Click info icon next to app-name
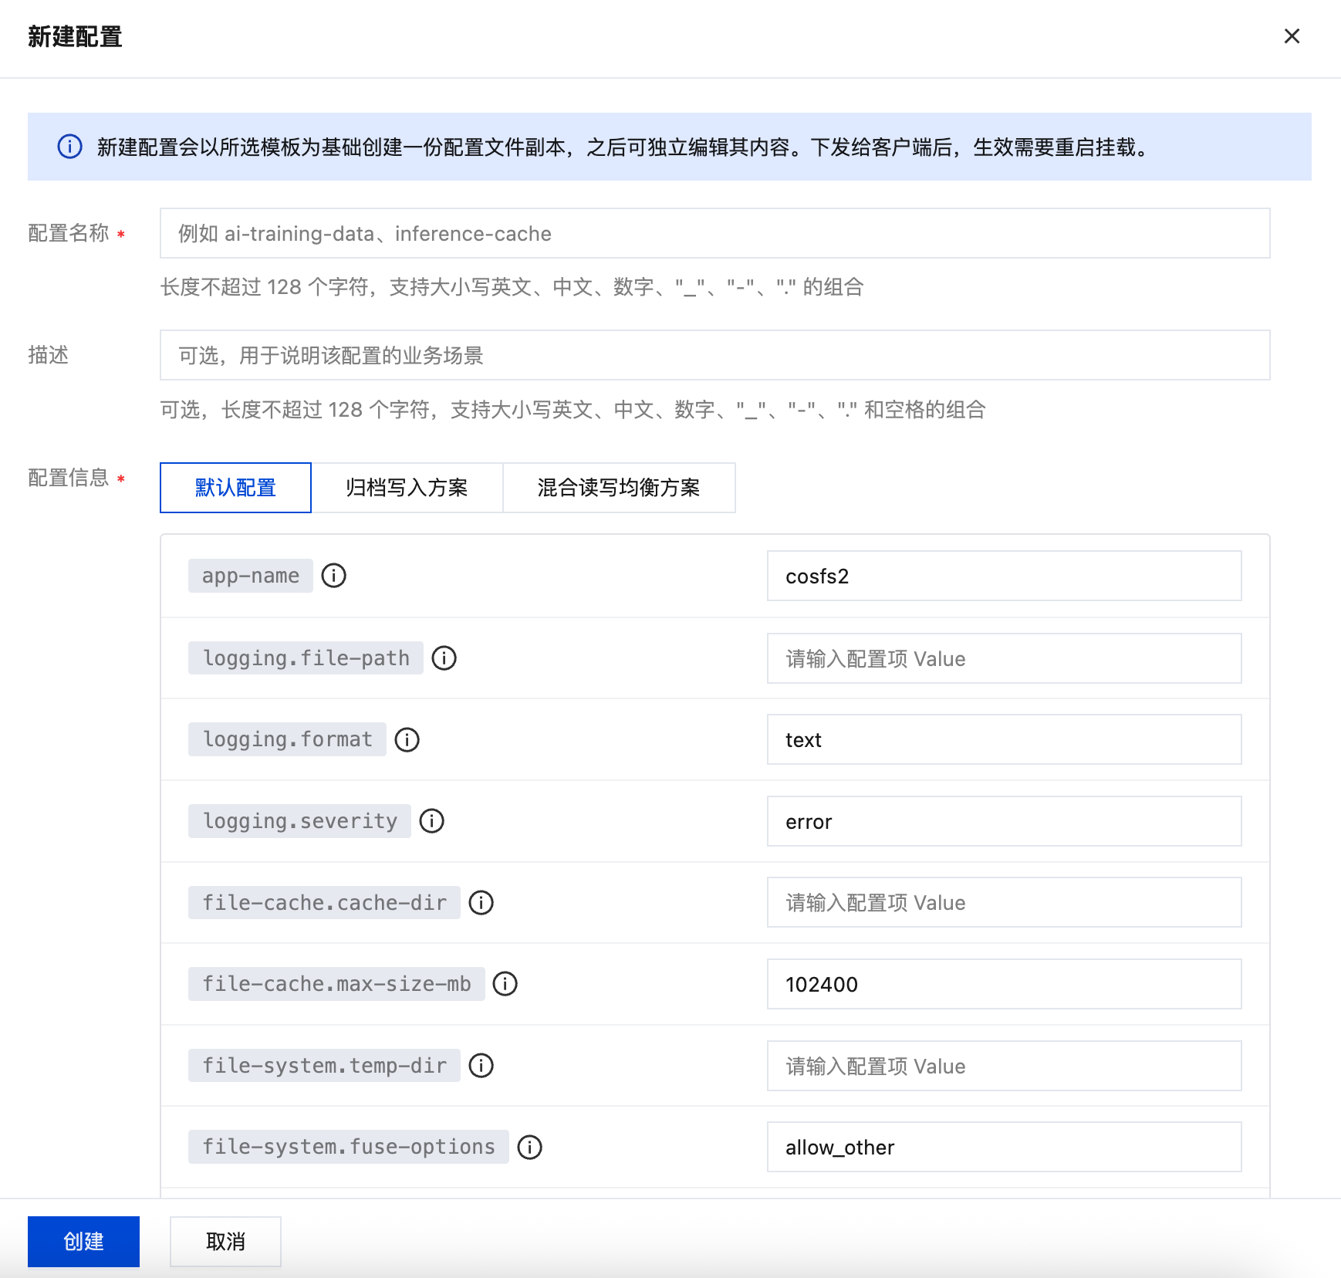This screenshot has height=1278, width=1341. [333, 576]
